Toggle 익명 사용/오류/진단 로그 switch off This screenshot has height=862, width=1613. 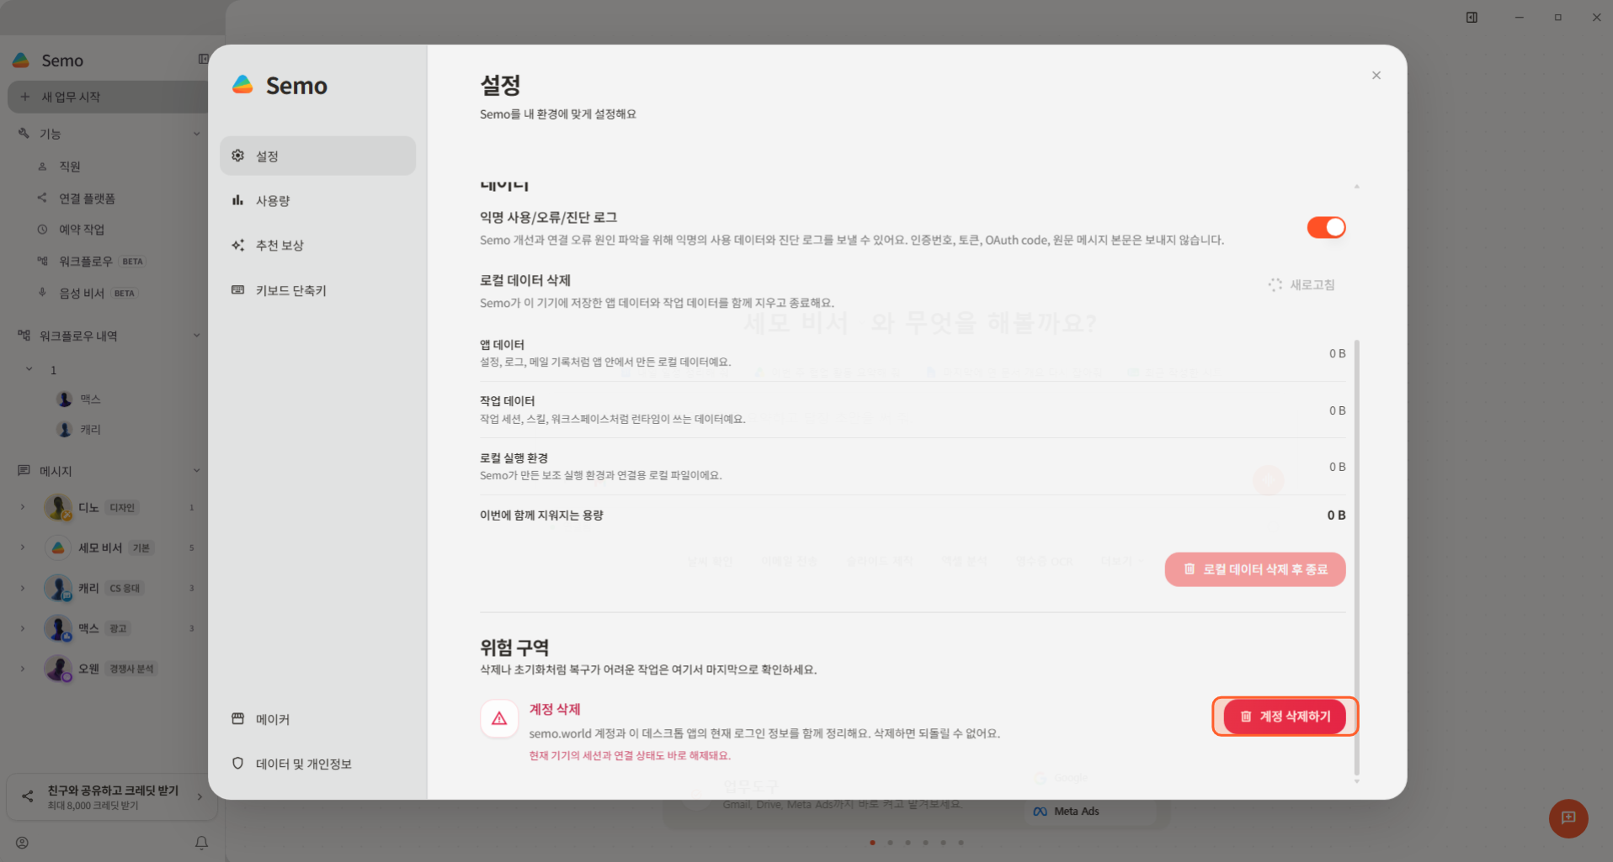pyautogui.click(x=1326, y=227)
